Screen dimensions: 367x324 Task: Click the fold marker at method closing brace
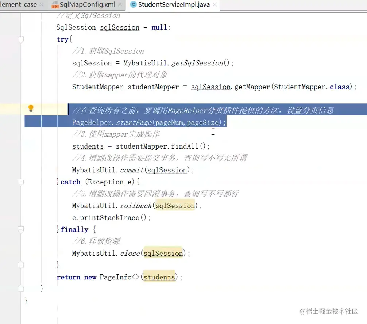(21, 289)
